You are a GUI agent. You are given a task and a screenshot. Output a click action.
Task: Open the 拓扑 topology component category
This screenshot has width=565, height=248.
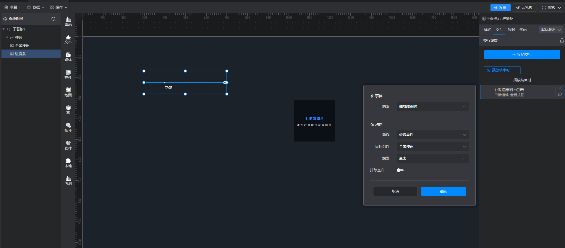[68, 127]
